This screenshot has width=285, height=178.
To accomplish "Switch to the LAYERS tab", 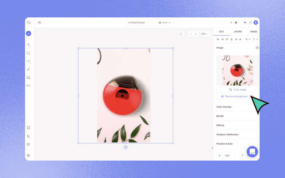I will click(x=238, y=31).
